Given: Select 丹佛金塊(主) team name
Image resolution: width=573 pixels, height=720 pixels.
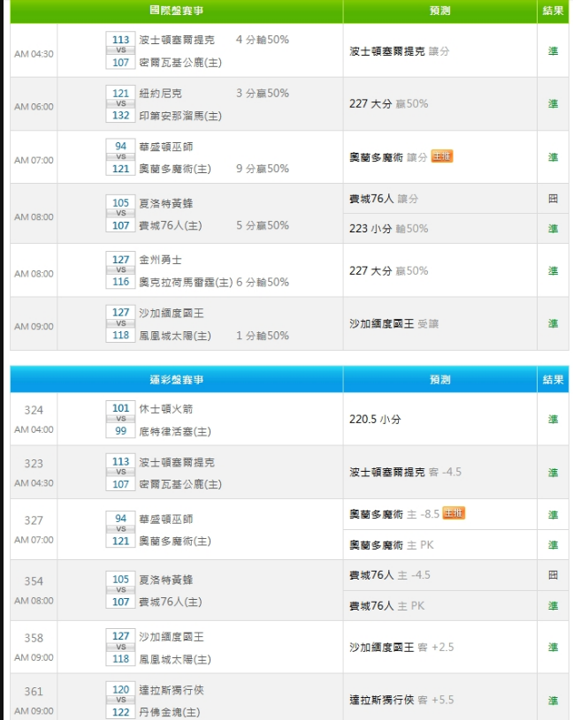Looking at the screenshot, I should tap(170, 712).
